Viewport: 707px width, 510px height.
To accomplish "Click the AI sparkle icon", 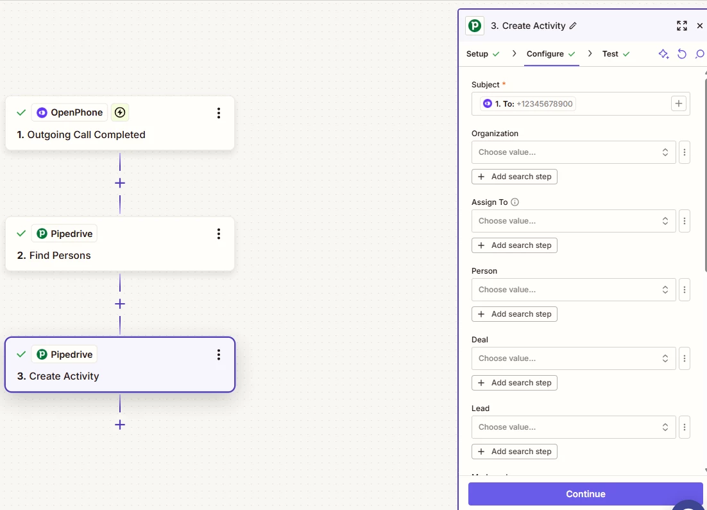I will tap(663, 54).
